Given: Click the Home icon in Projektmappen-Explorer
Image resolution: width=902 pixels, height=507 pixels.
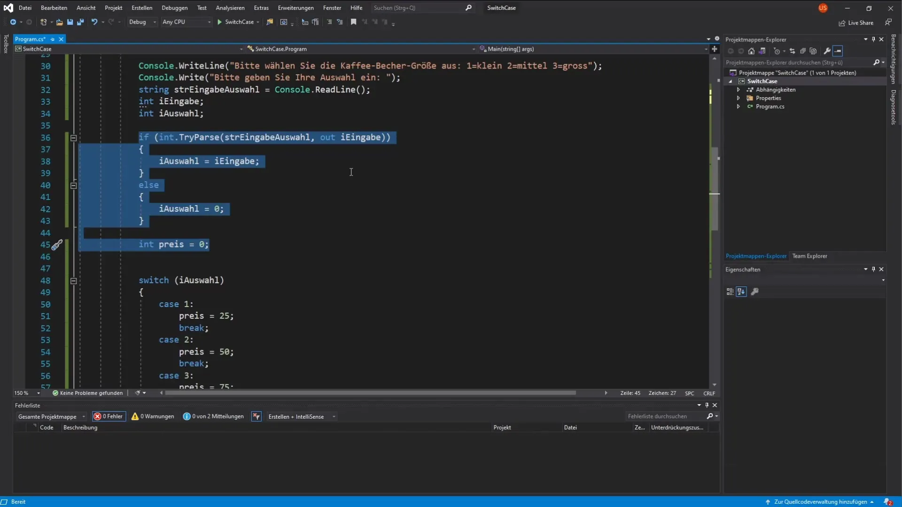Looking at the screenshot, I should tap(751, 51).
